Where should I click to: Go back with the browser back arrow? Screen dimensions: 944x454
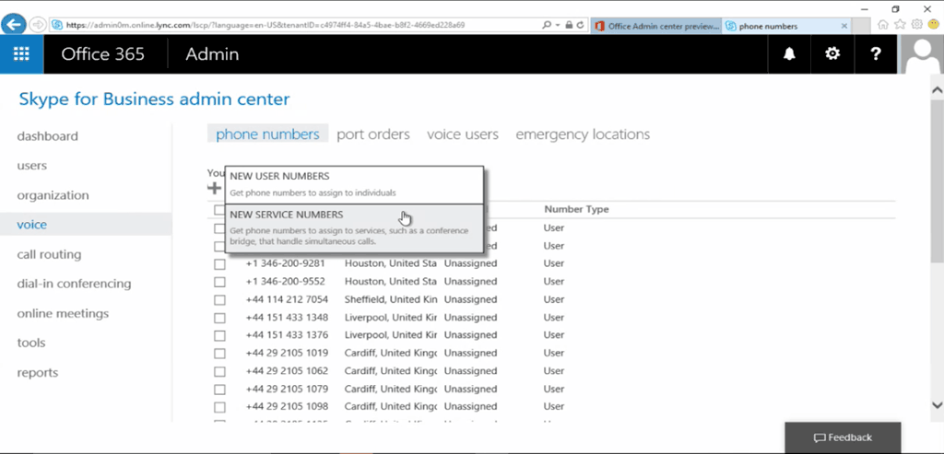point(14,25)
